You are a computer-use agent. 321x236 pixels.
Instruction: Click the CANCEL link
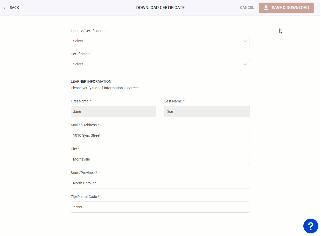point(247,8)
